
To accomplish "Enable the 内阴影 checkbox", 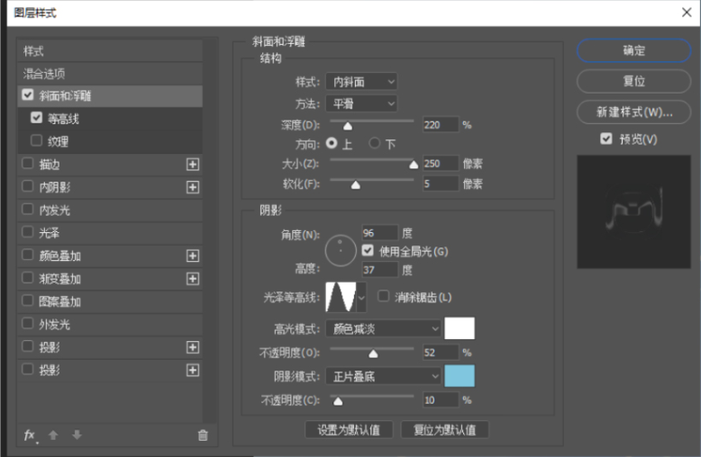I will [28, 186].
